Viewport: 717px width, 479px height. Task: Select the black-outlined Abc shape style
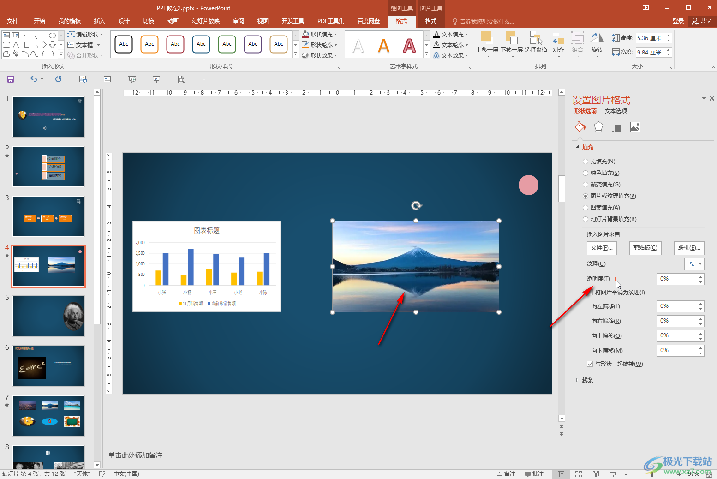124,44
